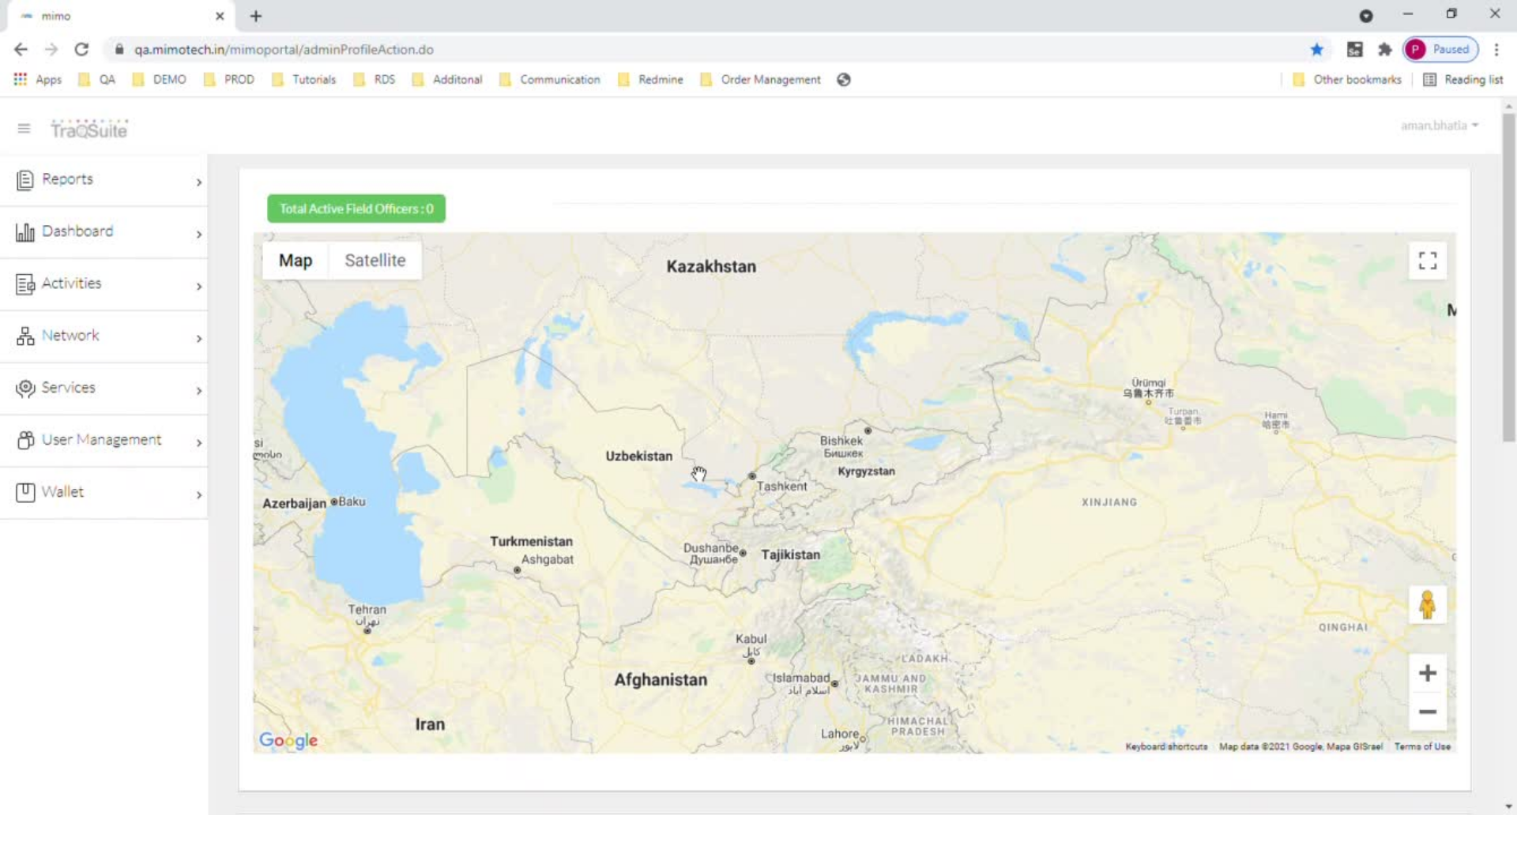Expand the aman.bhatia account dropdown
Screen dimensions: 1517x853
pyautogui.click(x=1440, y=125)
